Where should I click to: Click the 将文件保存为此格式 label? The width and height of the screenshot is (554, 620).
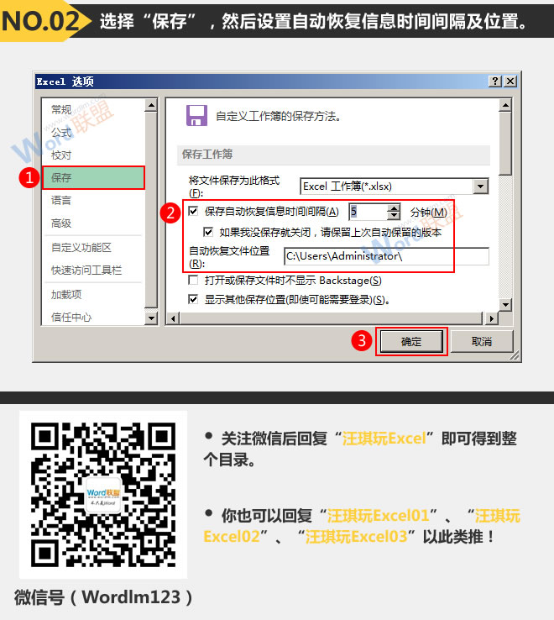tap(234, 187)
